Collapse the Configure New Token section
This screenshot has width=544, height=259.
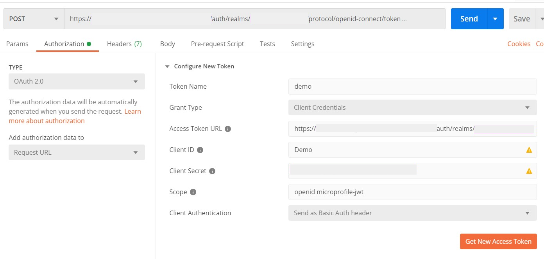point(167,66)
